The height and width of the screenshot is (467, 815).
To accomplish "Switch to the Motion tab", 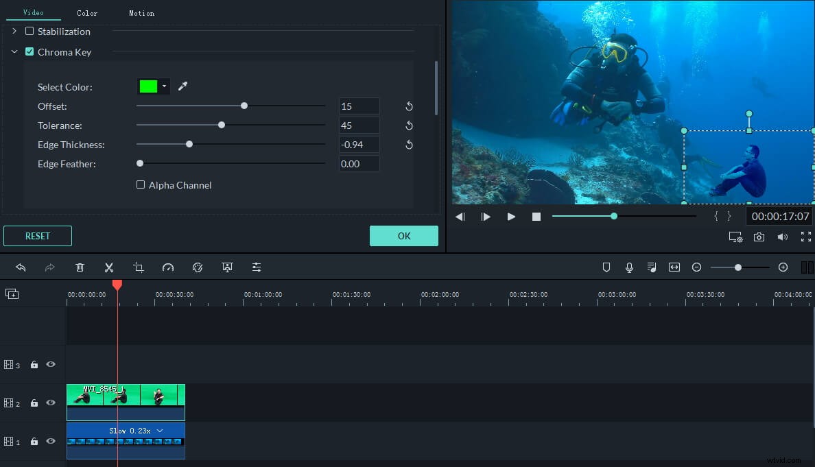I will [141, 12].
